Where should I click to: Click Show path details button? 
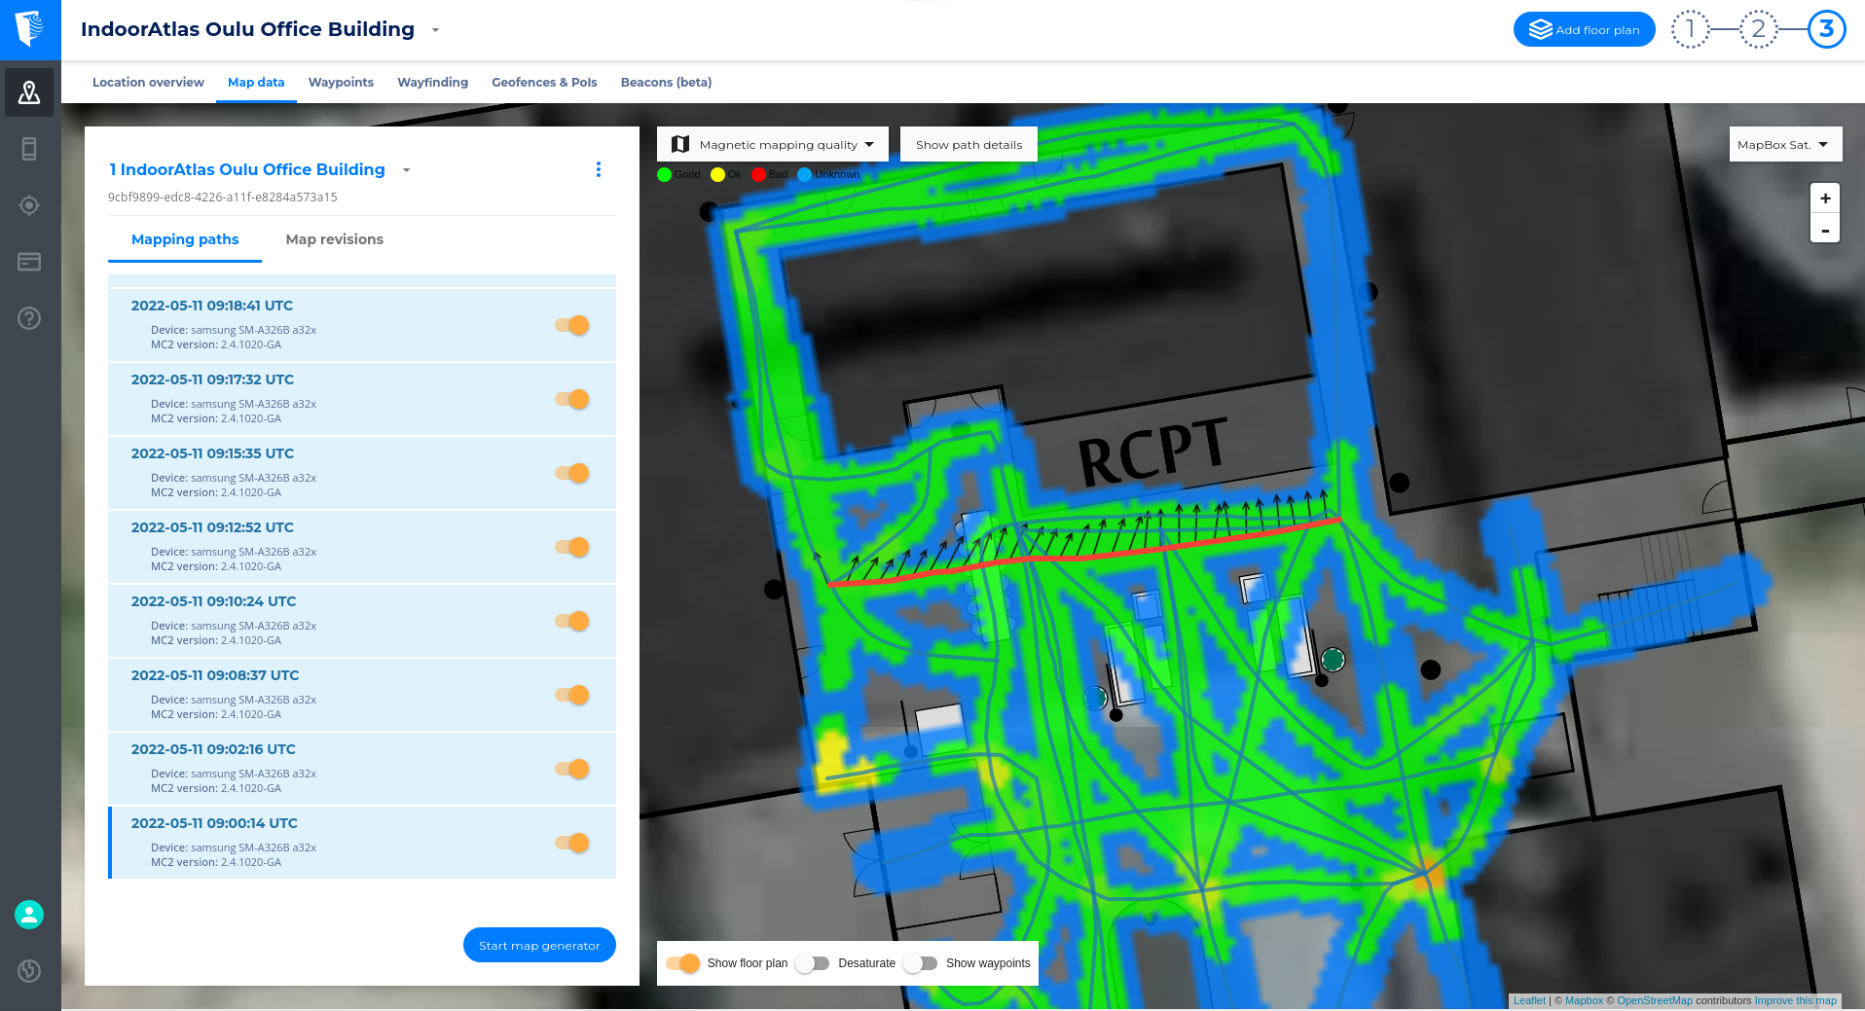coord(969,144)
